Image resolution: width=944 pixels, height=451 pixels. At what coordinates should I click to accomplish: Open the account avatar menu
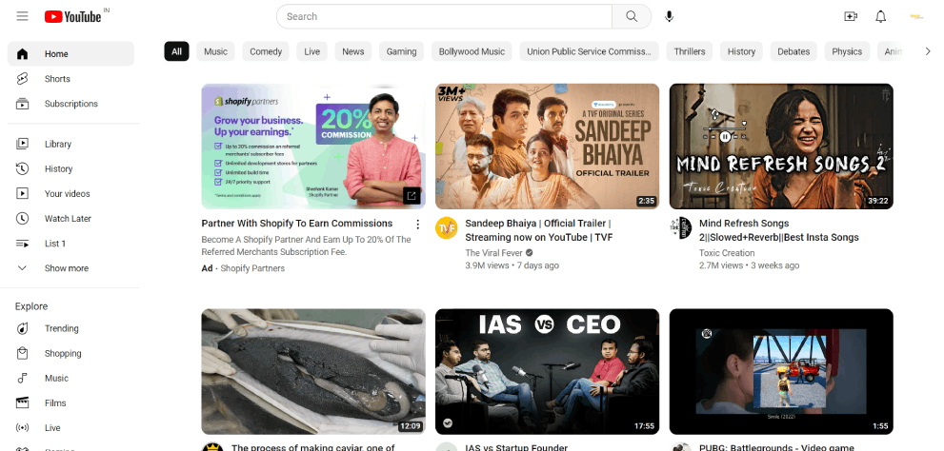pyautogui.click(x=916, y=16)
